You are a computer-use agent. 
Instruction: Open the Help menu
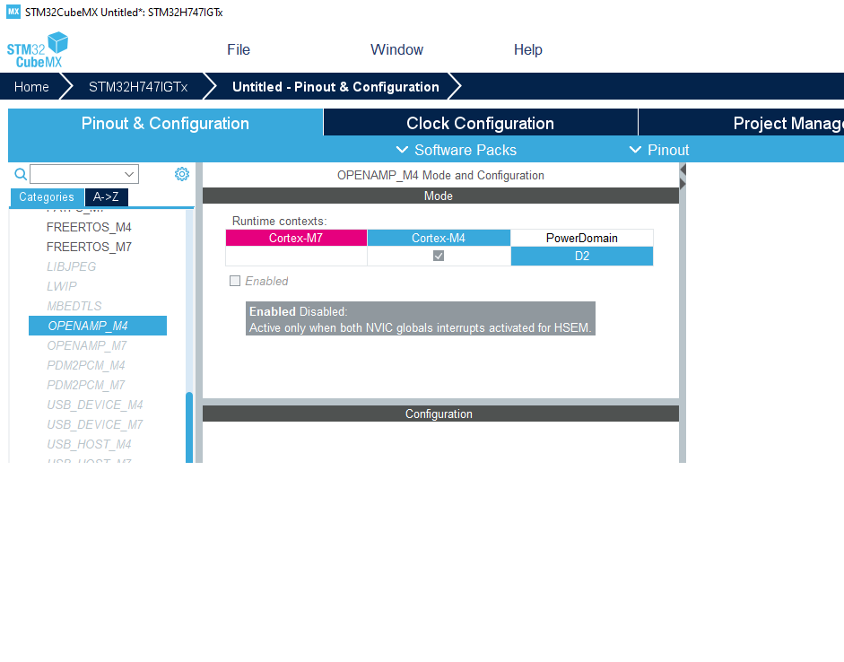click(x=528, y=49)
